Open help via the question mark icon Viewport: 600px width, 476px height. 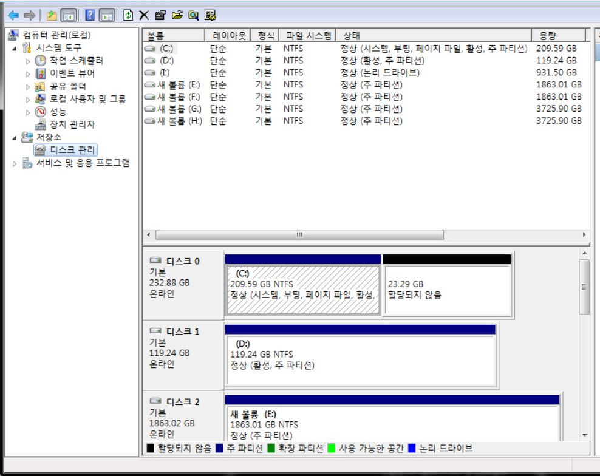89,15
